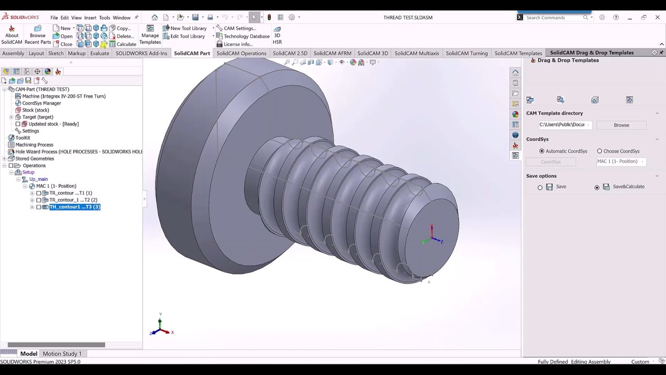Click Delete in SolidCAM Part ribbon
666x375 pixels.
click(x=121, y=36)
